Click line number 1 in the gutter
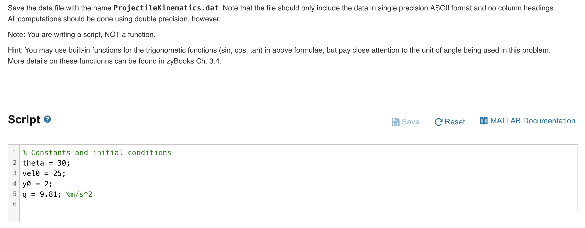This screenshot has width=585, height=228. tap(15, 153)
